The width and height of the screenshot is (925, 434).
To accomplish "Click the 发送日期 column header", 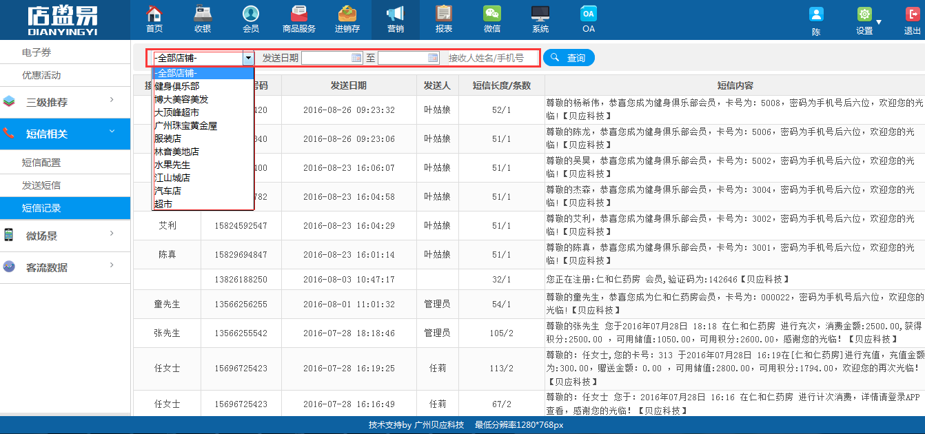I will [x=349, y=85].
